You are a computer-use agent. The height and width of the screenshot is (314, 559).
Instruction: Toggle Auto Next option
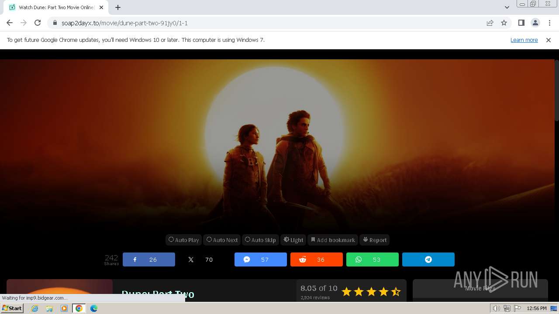(222, 240)
